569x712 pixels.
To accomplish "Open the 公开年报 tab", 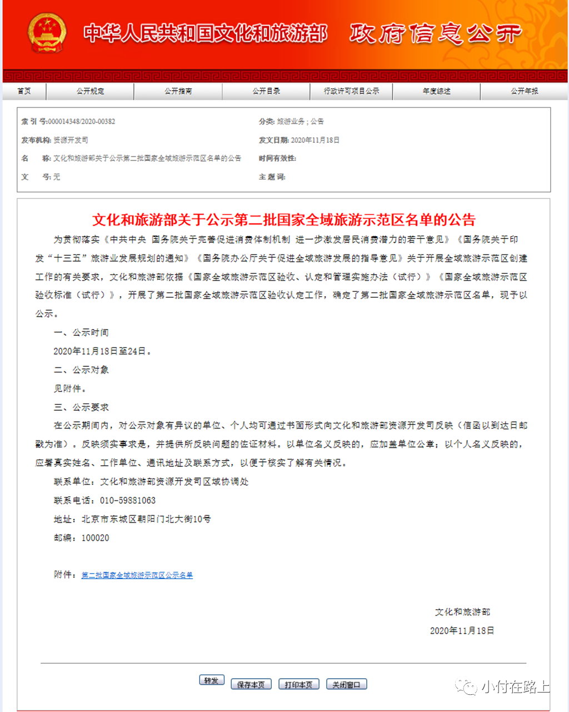I will [x=524, y=91].
